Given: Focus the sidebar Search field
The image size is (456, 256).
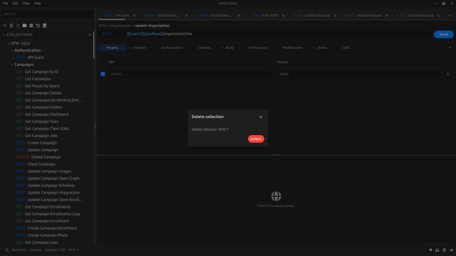Looking at the screenshot, I should 47,14.
